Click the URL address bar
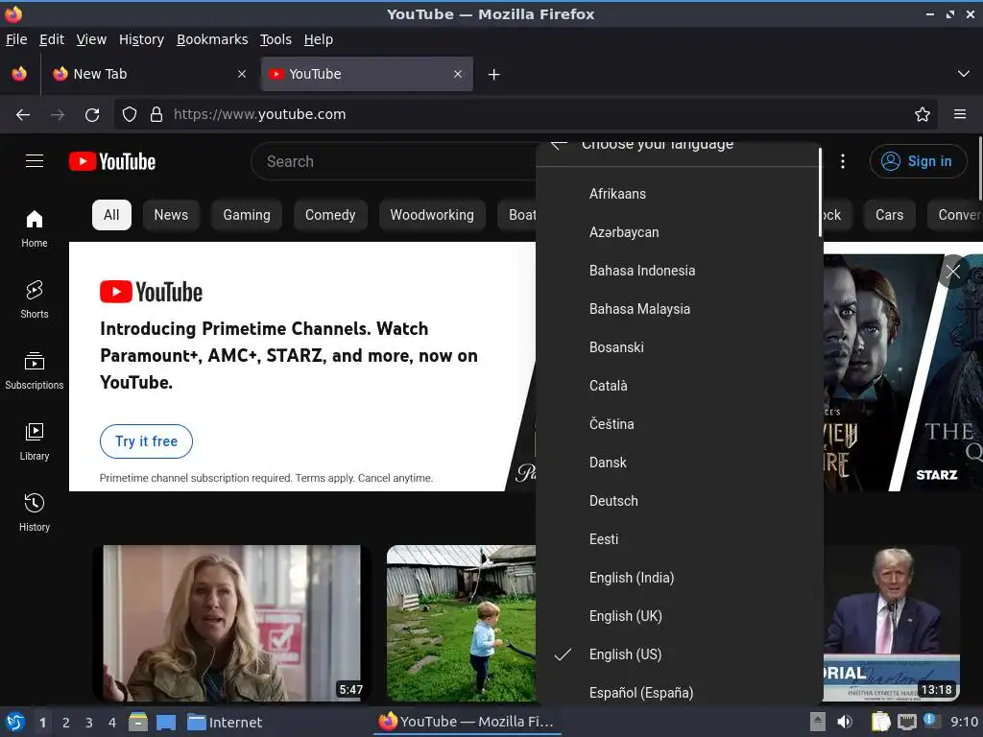The height and width of the screenshot is (737, 983). (x=525, y=114)
